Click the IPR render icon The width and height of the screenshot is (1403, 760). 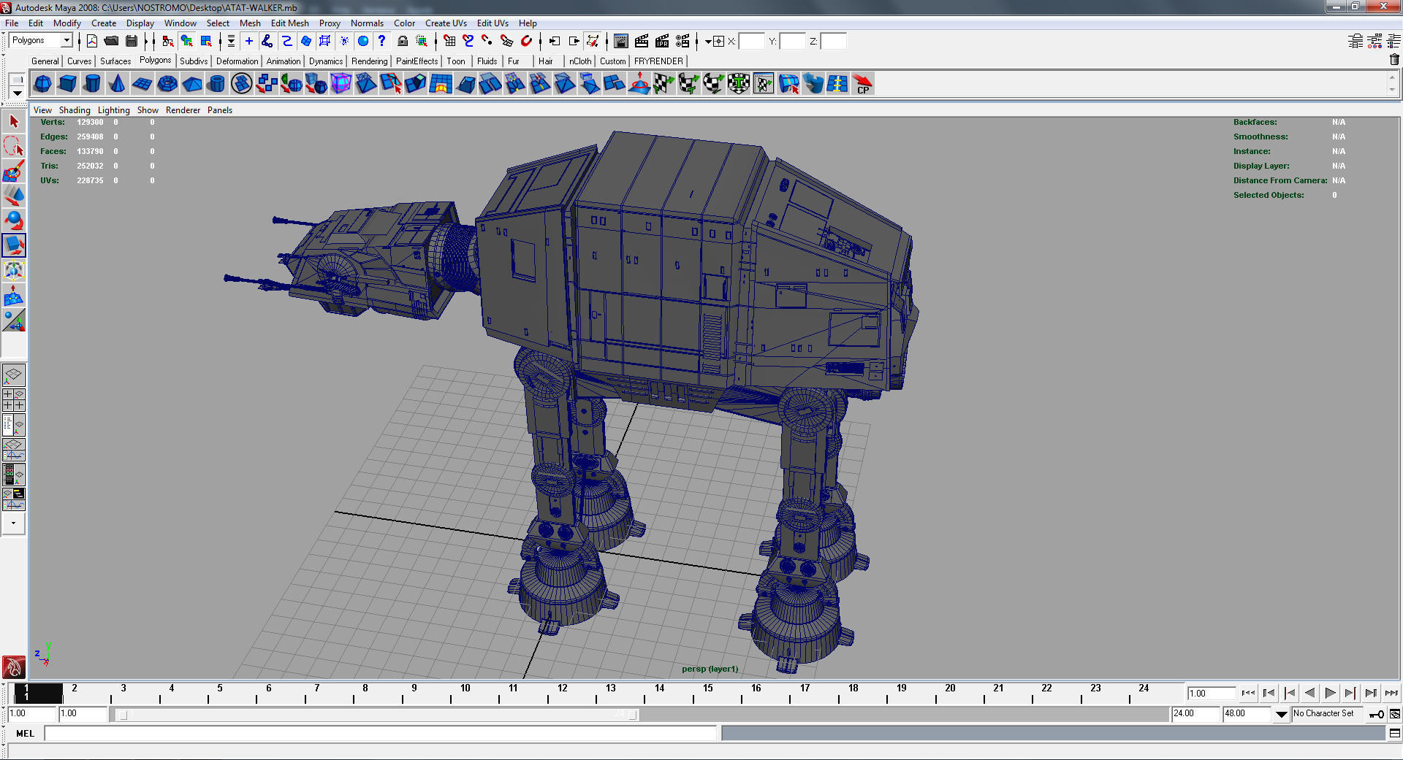(x=662, y=41)
